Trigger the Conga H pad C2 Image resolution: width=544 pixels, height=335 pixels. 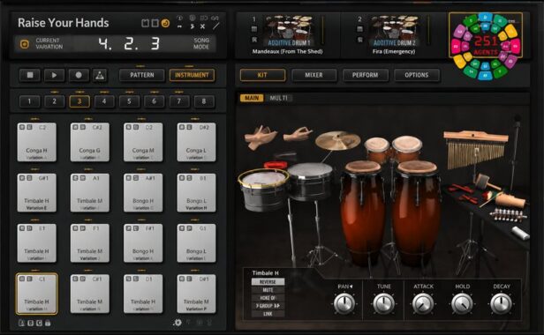click(37, 142)
